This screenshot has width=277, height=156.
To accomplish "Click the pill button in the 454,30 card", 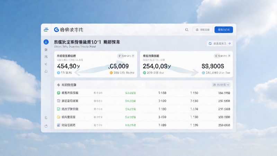I will pos(126,56).
